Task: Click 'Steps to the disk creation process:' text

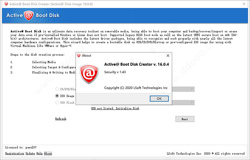Action: tap(37, 55)
